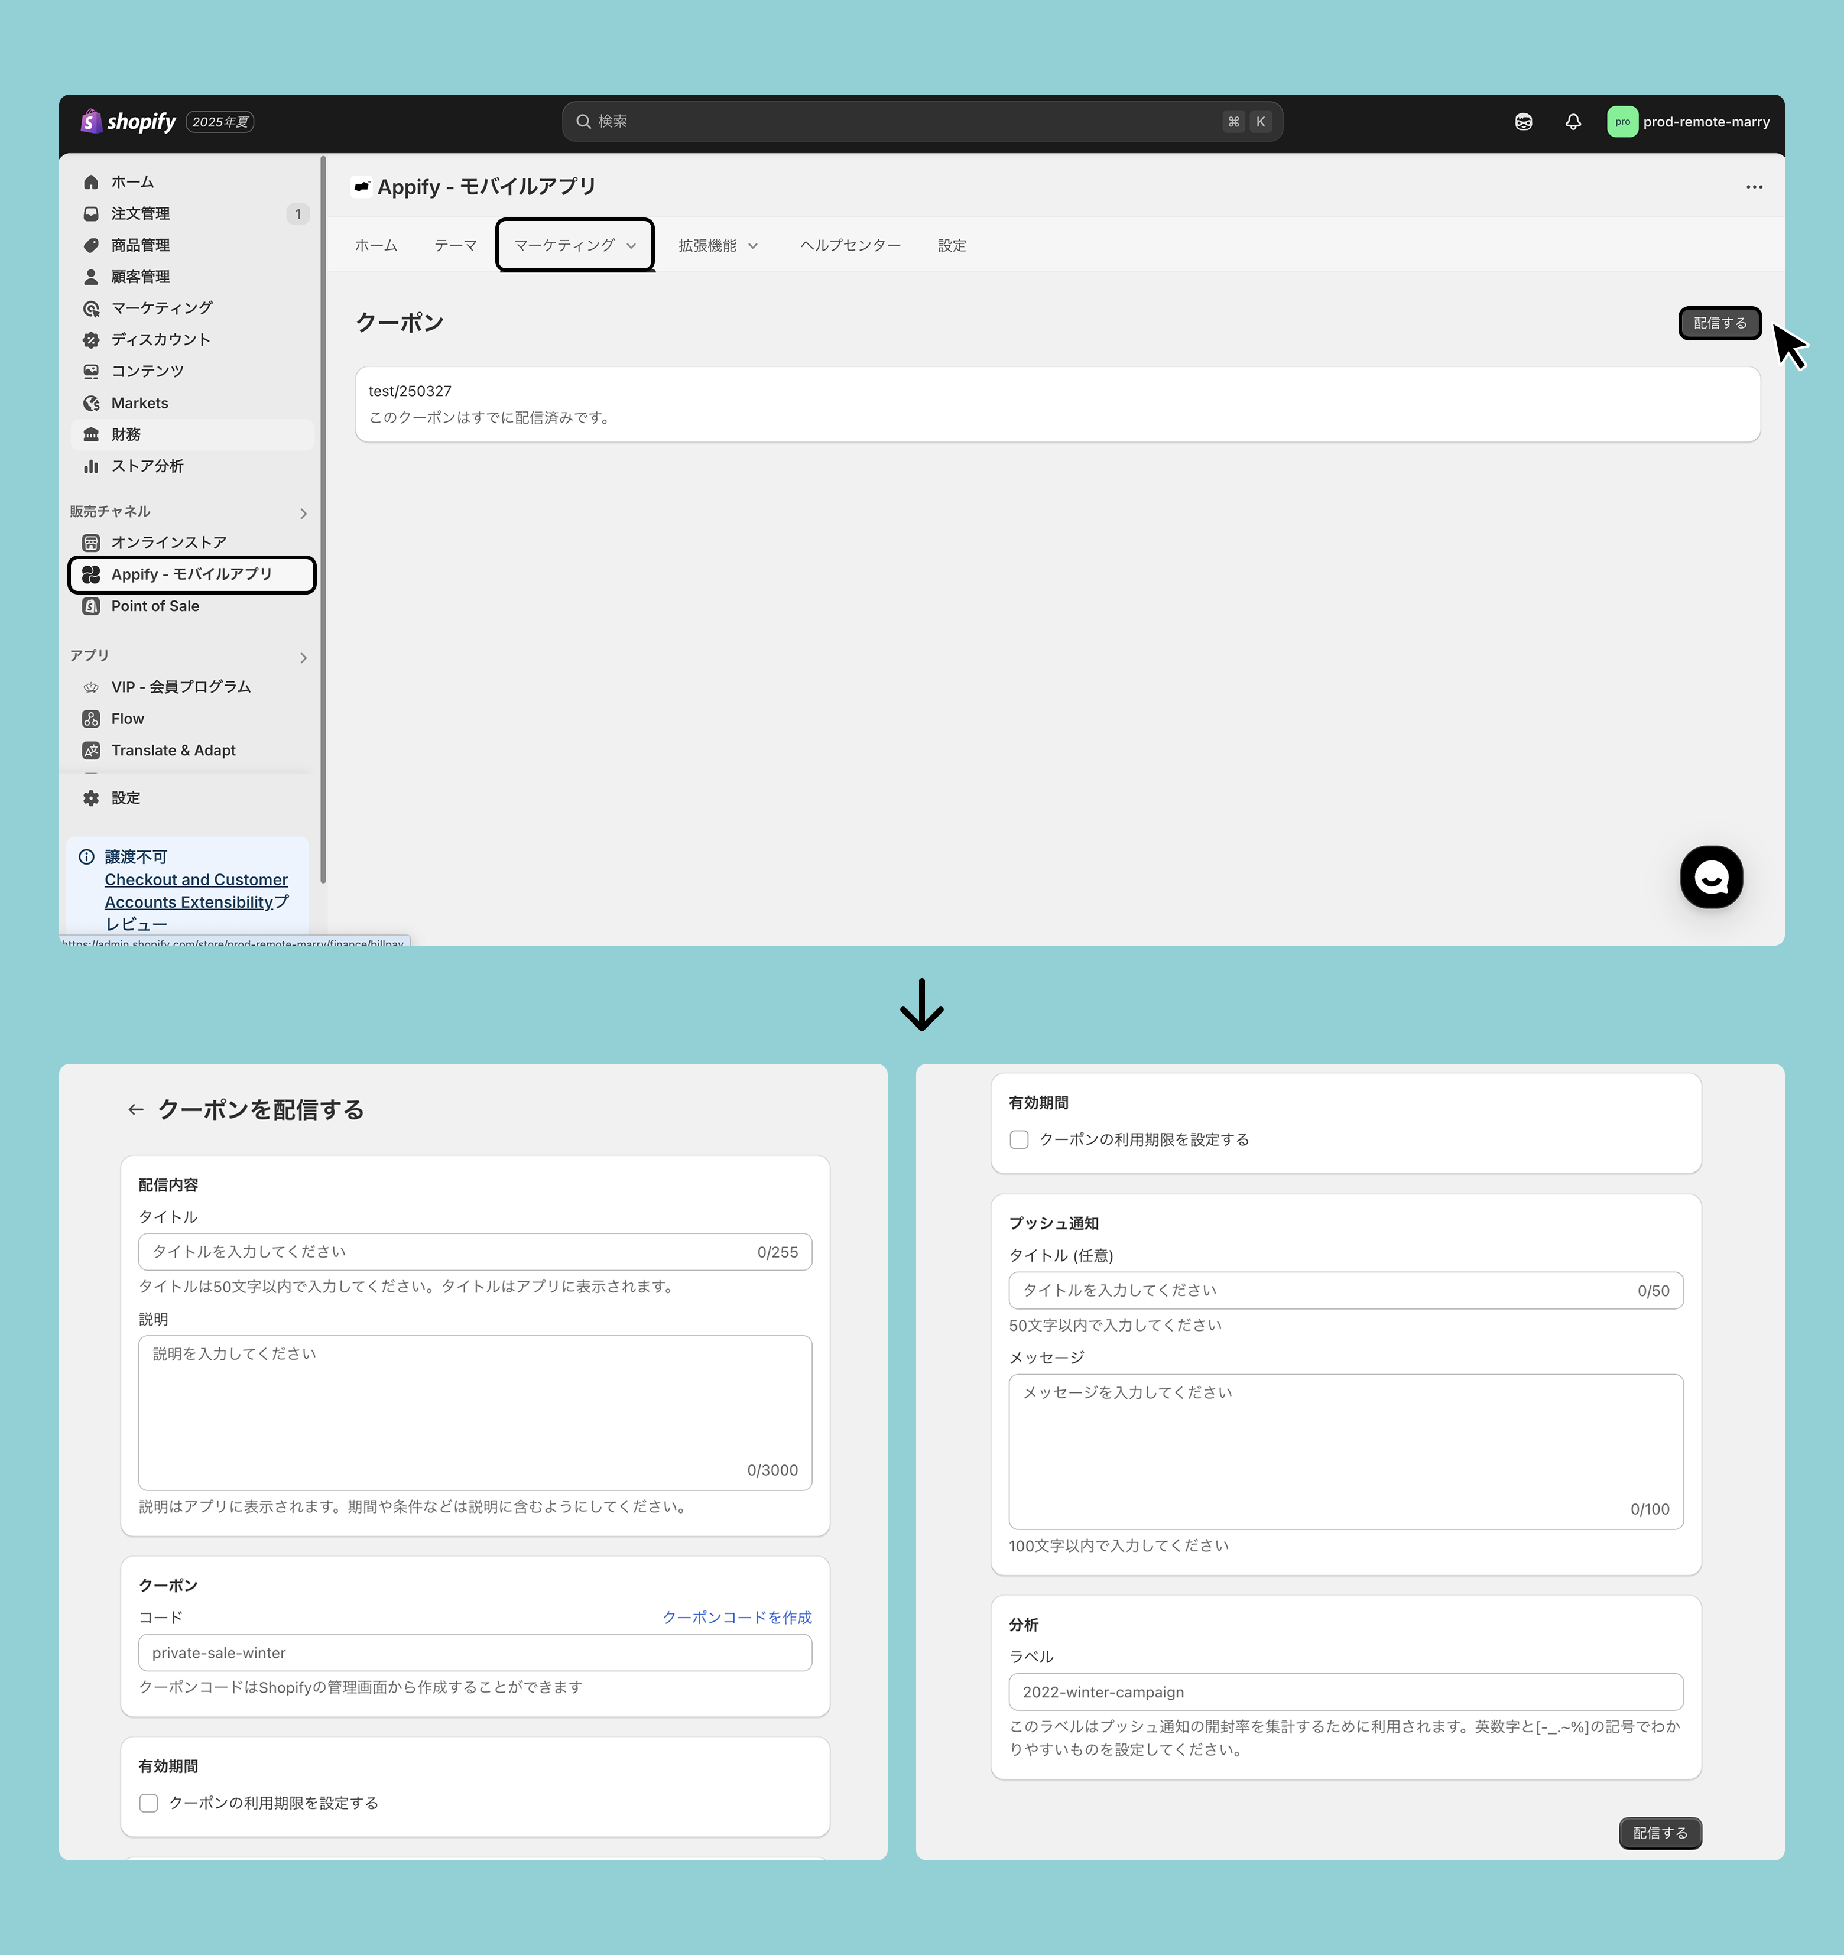The image size is (1844, 1955).
Task: Click the 配信する button beside クーポン heading
Action: coord(1719,323)
